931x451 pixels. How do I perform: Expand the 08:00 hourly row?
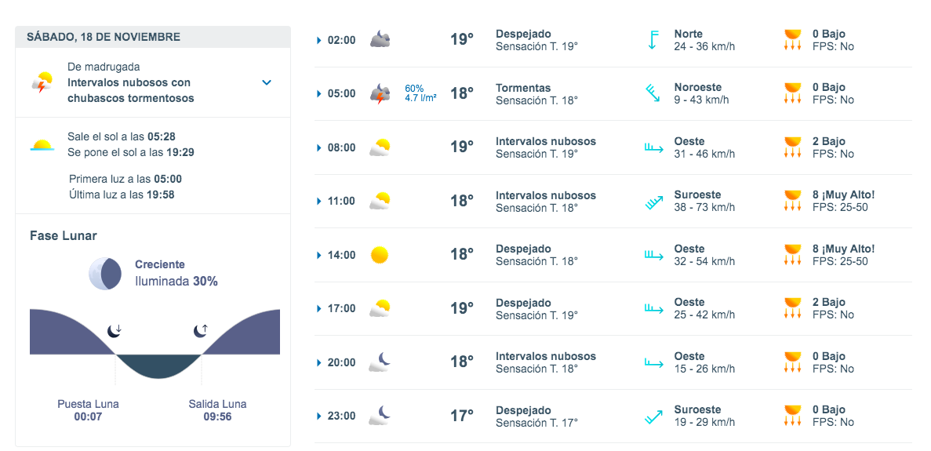click(319, 147)
